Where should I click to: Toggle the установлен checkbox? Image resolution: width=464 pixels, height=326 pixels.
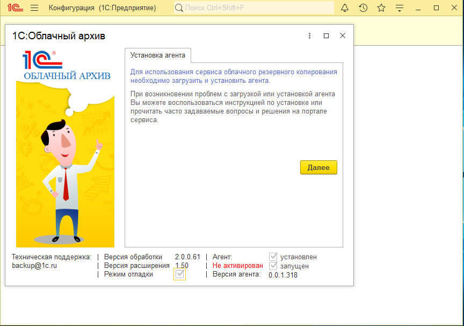tap(273, 257)
